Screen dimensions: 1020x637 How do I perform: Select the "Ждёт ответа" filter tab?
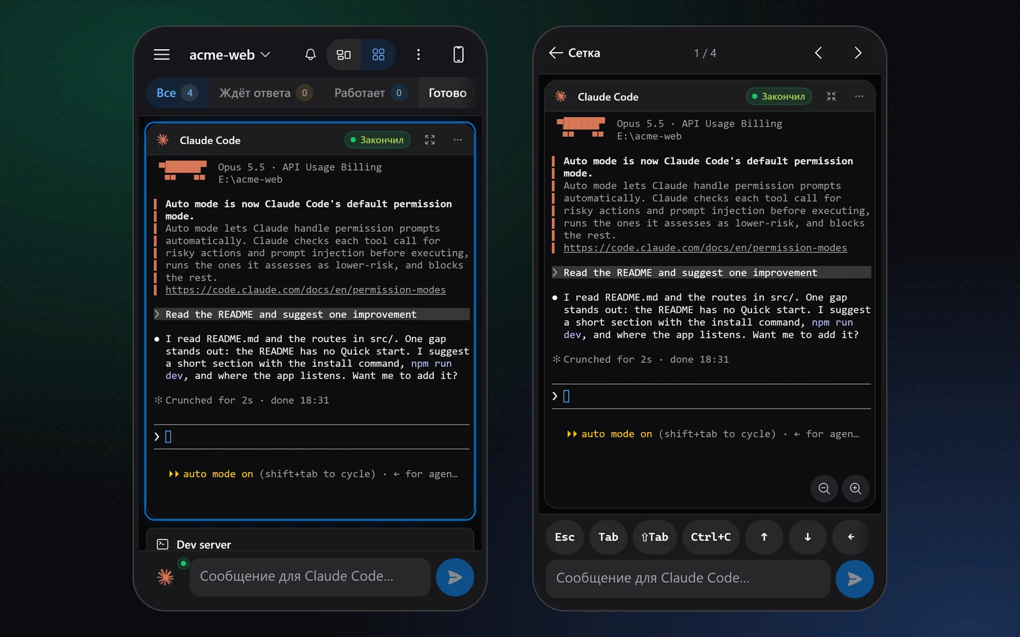pos(266,93)
